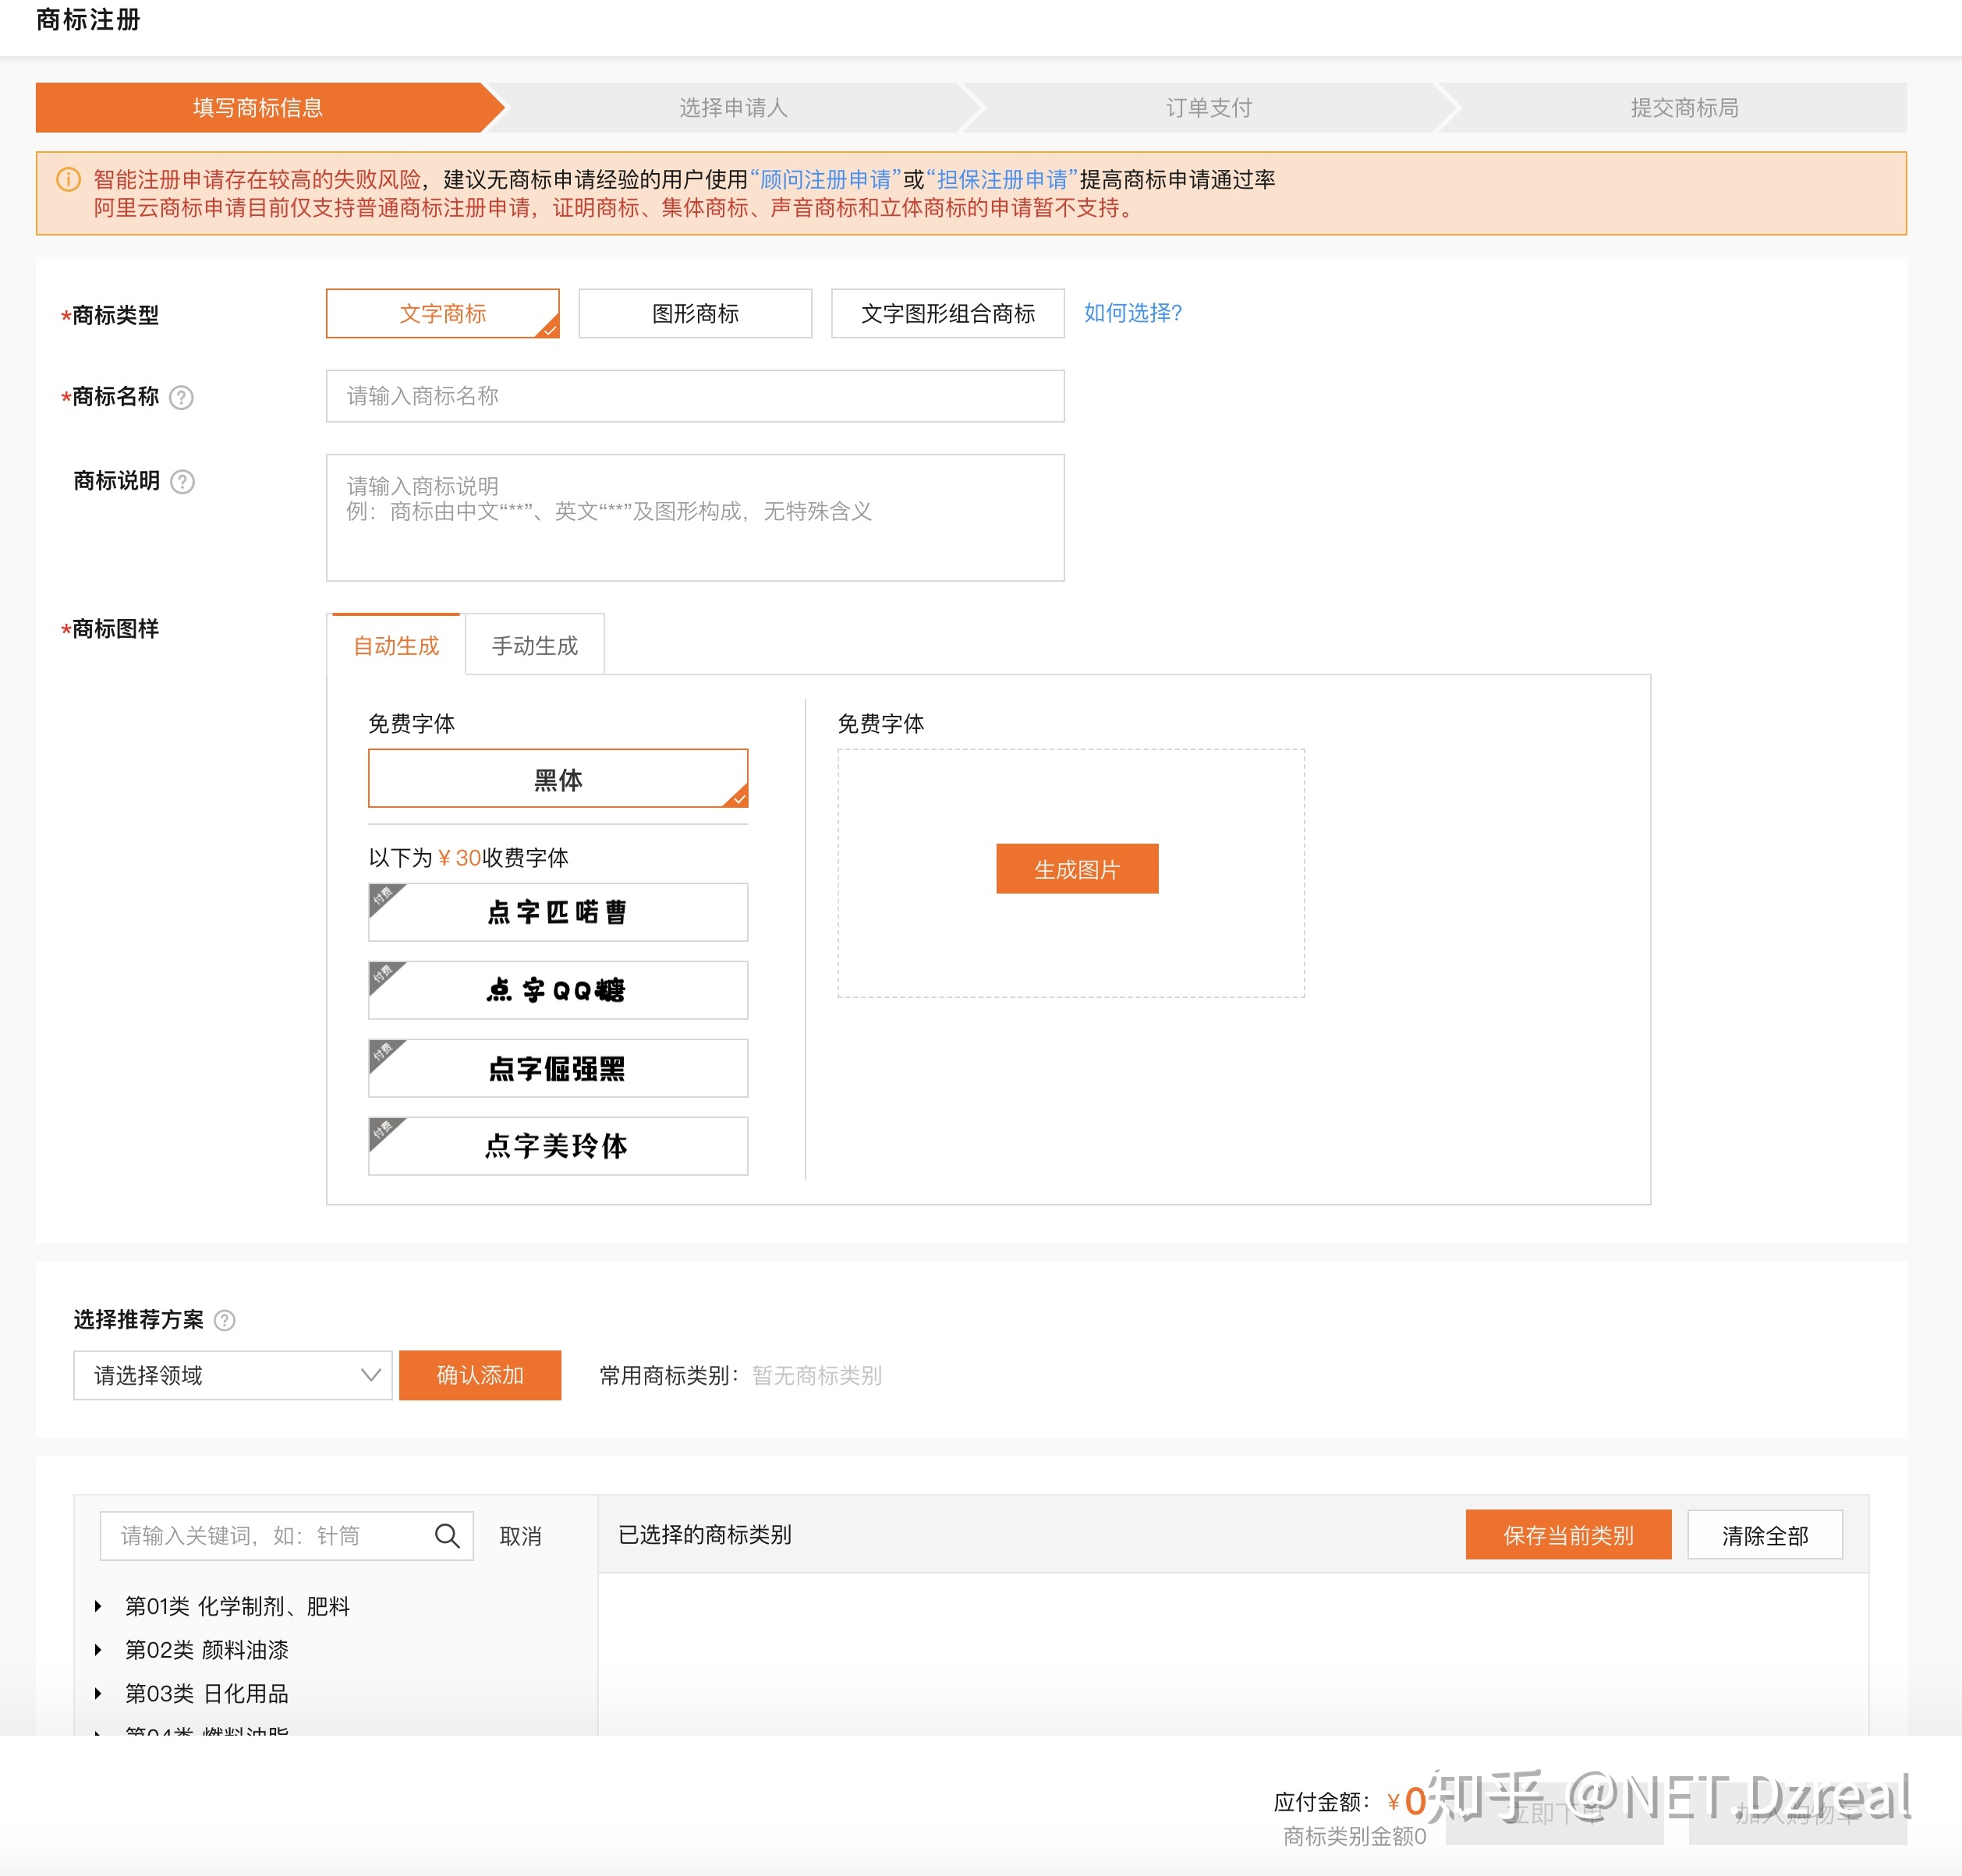Click the 生成图片 button

pyautogui.click(x=1077, y=869)
